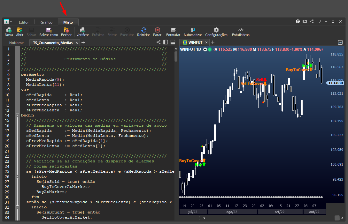Click the set/22 month label
348x224 pixels.
pyautogui.click(x=279, y=212)
